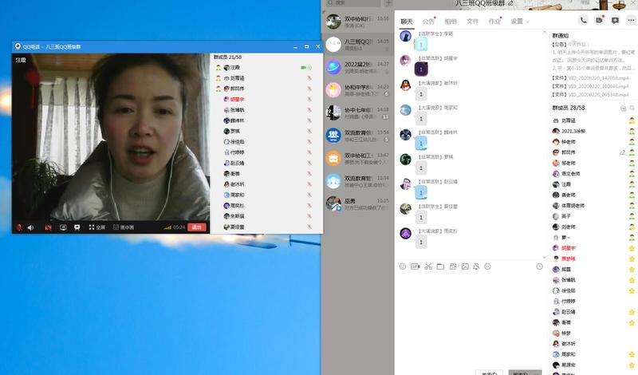
Task: Toggle microphone mute in QQ call window
Action: (19, 227)
